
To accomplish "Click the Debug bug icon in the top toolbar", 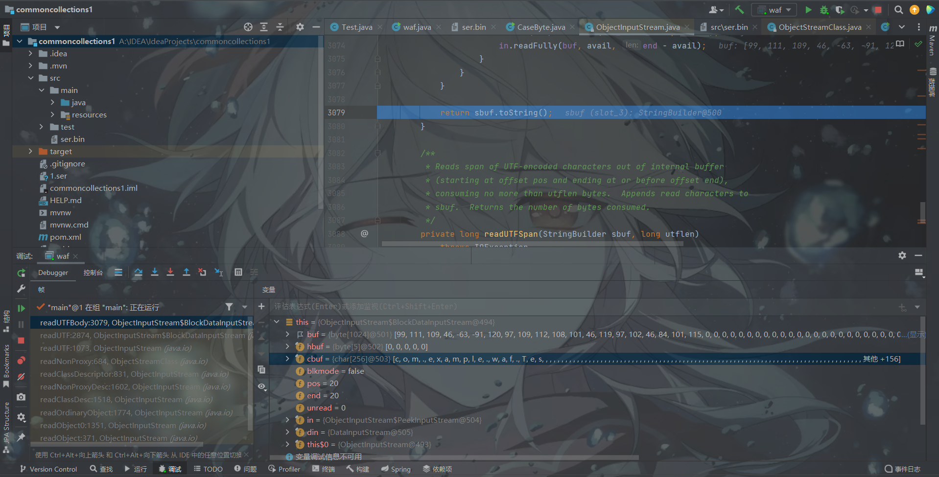I will click(824, 10).
